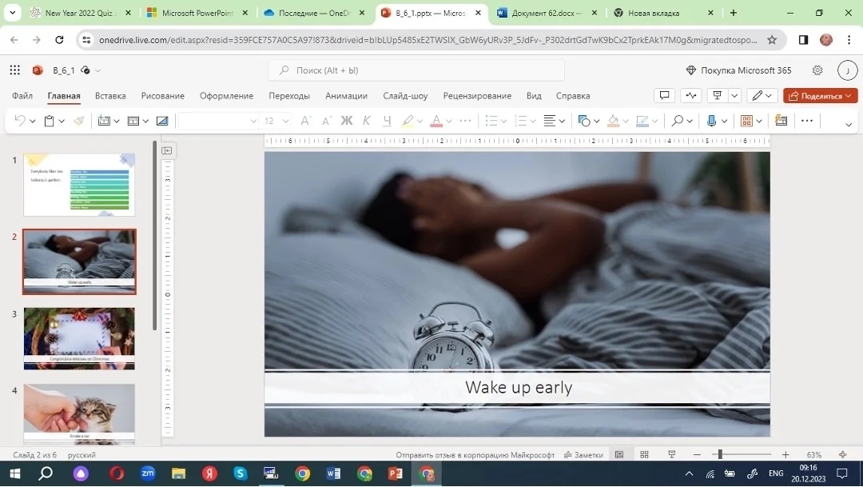
Task: Toggle bold formatting Ж button
Action: coord(346,121)
